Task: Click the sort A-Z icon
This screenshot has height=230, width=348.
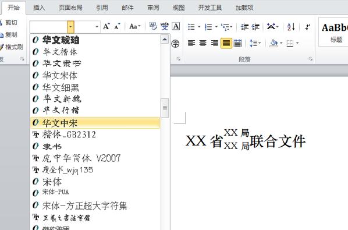Action: (x=291, y=27)
